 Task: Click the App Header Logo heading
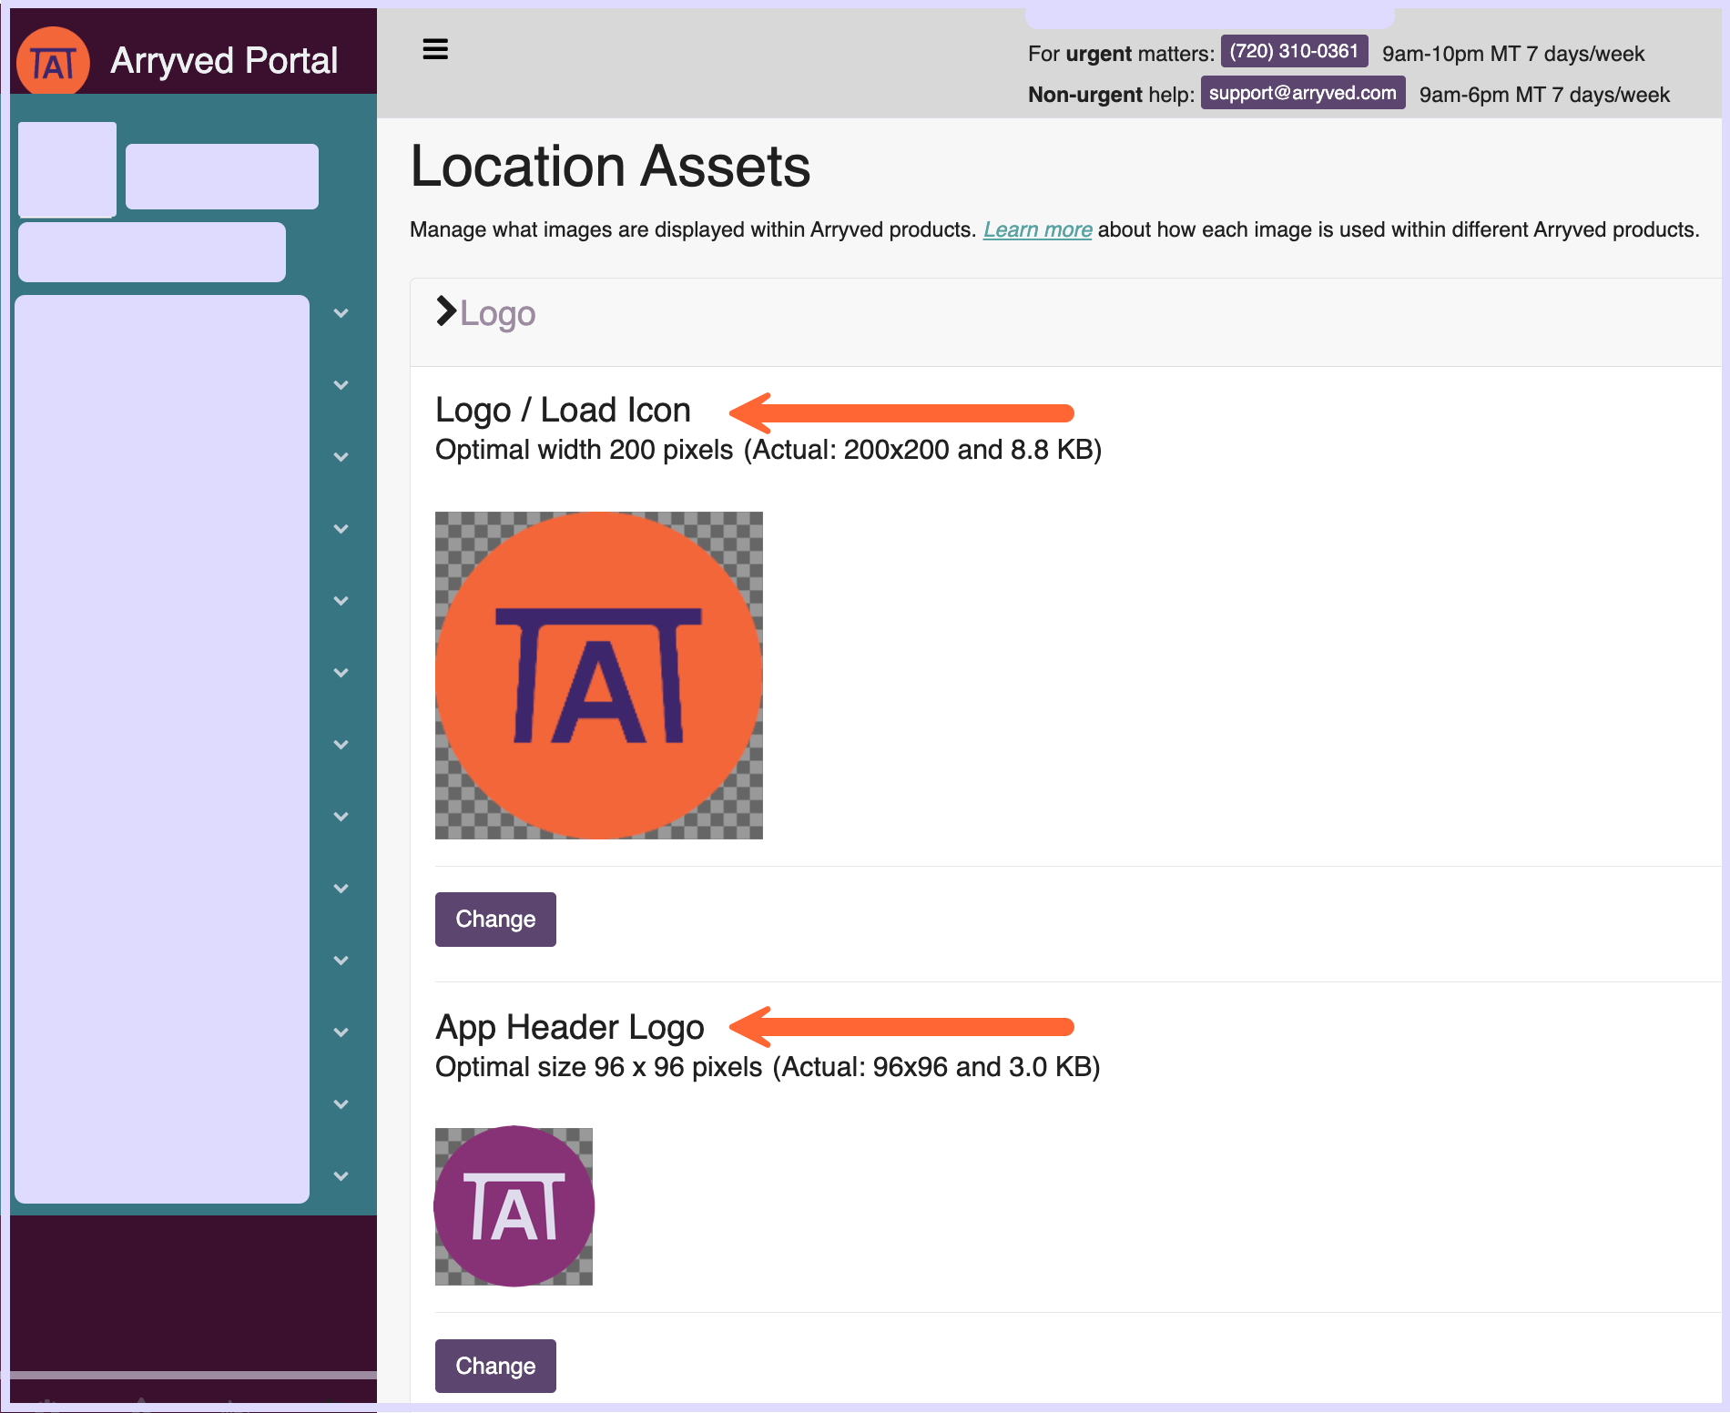click(x=570, y=1027)
